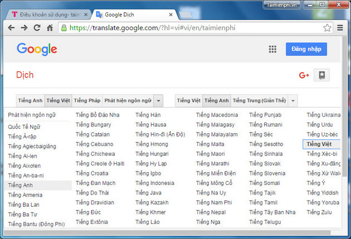
Task: Toggle source language to Tiếng Pháp
Action: (87, 101)
